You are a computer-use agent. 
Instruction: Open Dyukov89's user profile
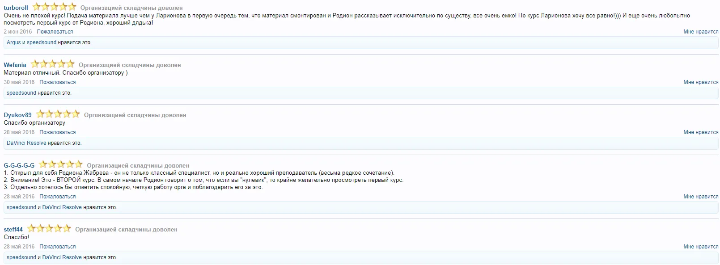(17, 115)
